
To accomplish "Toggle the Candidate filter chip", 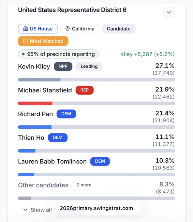I will tap(119, 29).
